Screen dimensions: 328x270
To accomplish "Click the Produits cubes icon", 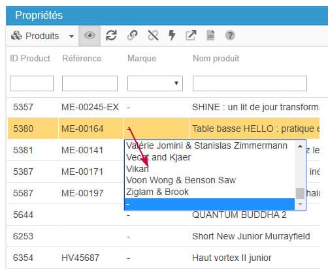I will point(16,36).
